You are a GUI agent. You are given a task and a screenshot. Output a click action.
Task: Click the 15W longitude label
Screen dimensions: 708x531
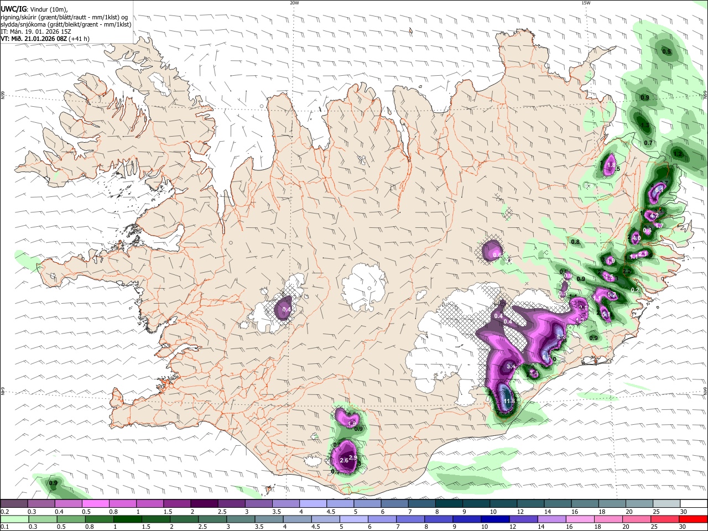point(585,3)
